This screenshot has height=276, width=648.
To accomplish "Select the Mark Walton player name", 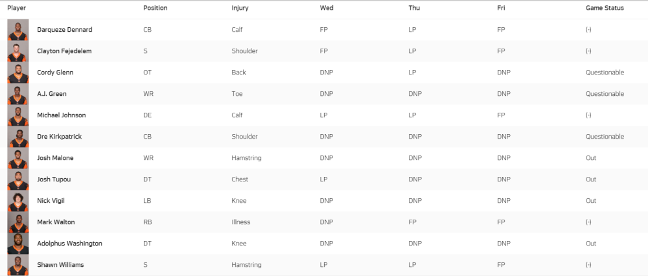I will point(56,222).
